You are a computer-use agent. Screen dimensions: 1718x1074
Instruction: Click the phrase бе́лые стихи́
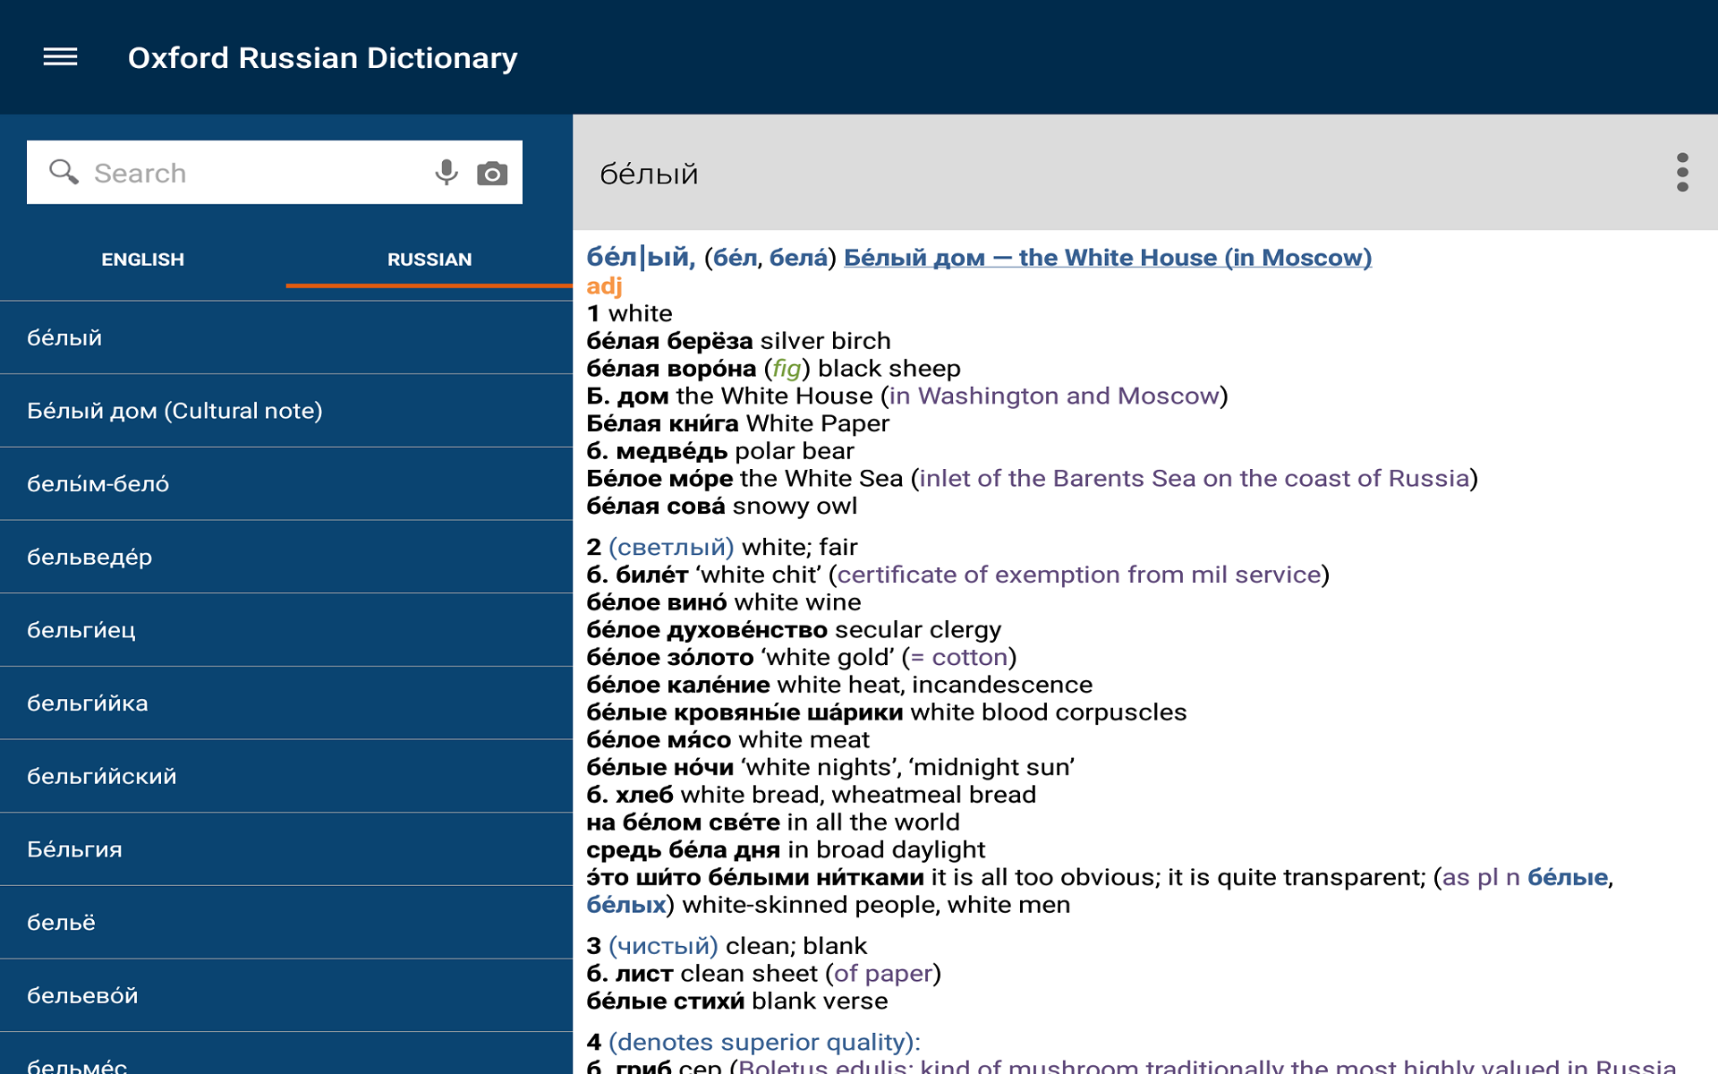666,1002
